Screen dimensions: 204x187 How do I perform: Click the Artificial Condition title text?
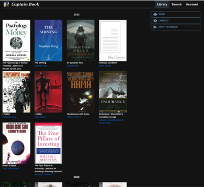[x=108, y=63]
